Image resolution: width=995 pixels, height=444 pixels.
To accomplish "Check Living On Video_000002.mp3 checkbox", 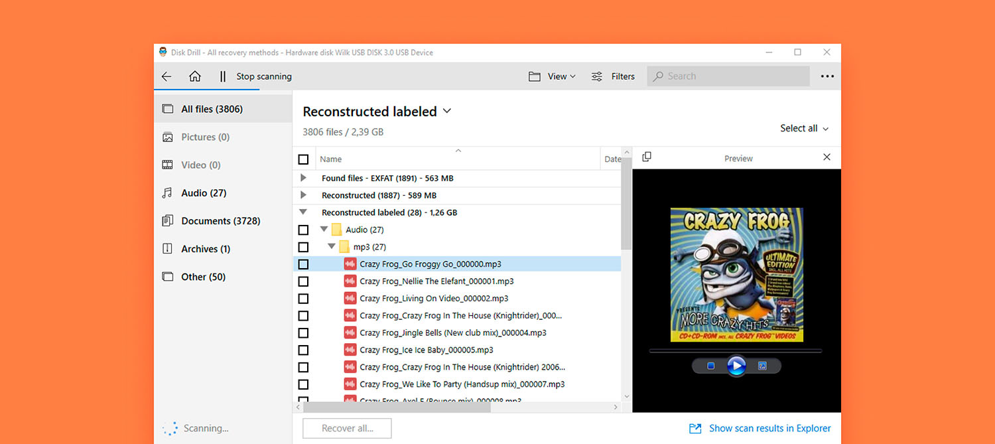I will pos(303,299).
